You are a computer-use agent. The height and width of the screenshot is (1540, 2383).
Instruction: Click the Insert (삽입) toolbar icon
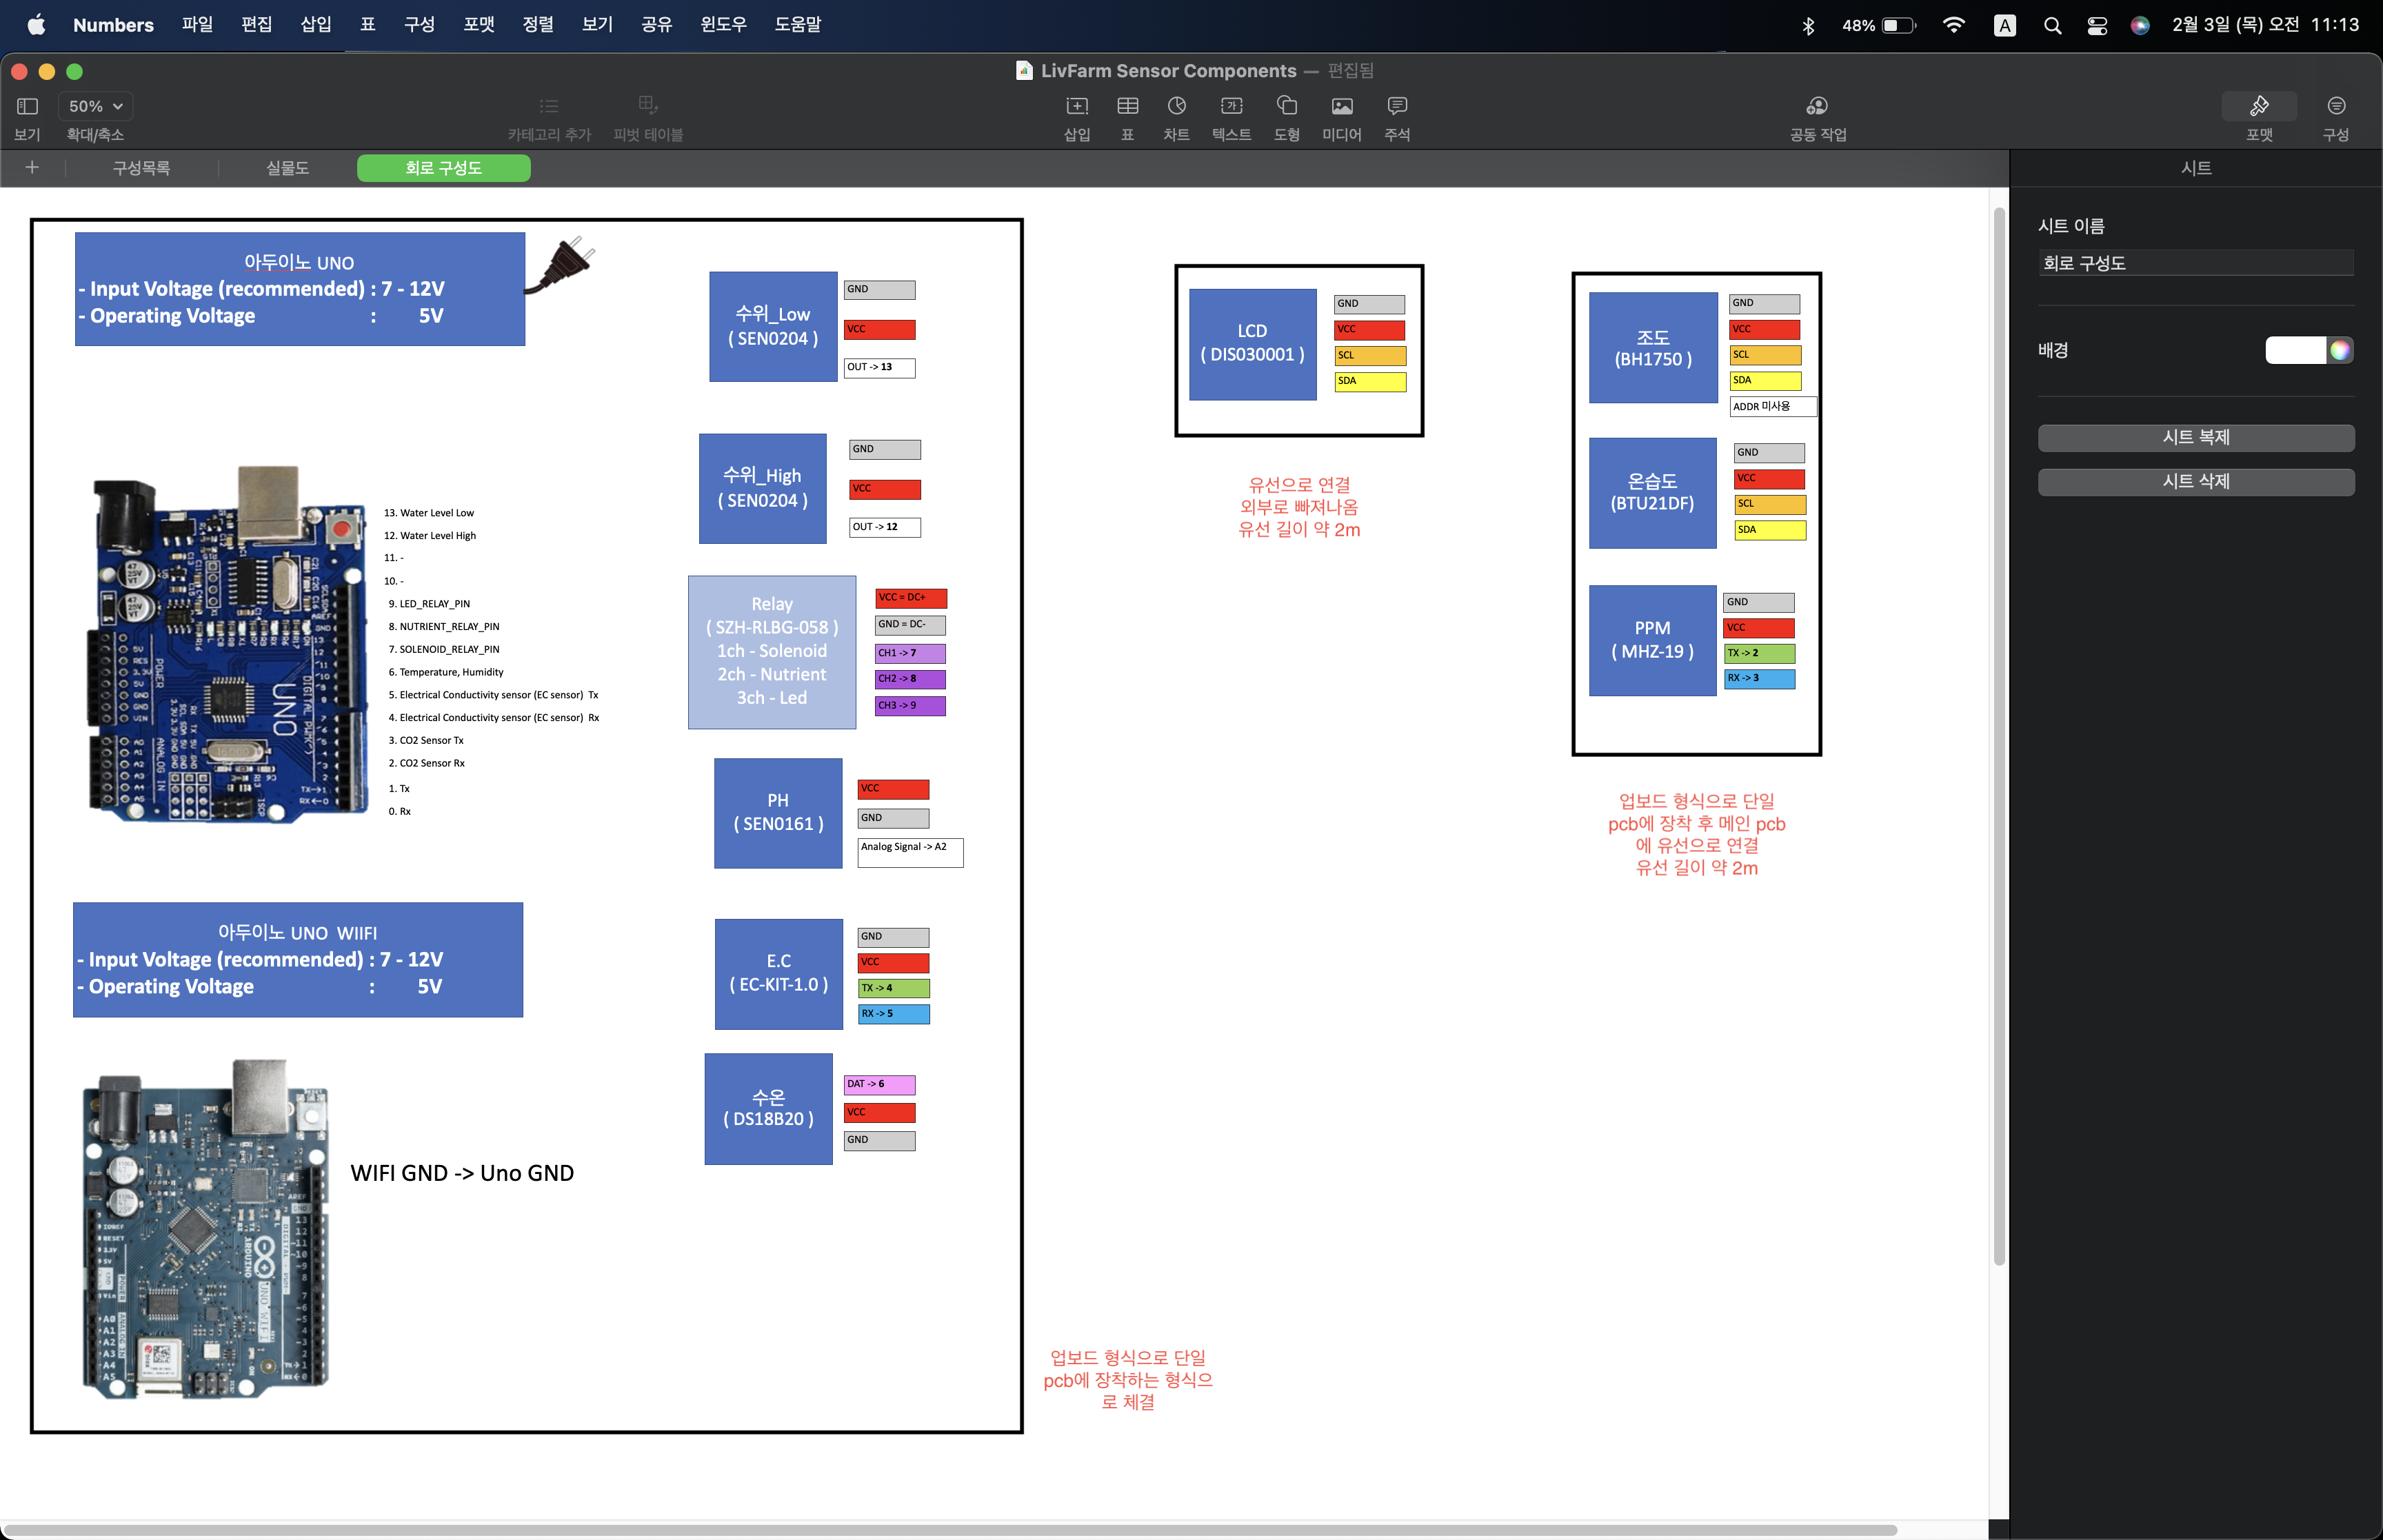(1076, 106)
